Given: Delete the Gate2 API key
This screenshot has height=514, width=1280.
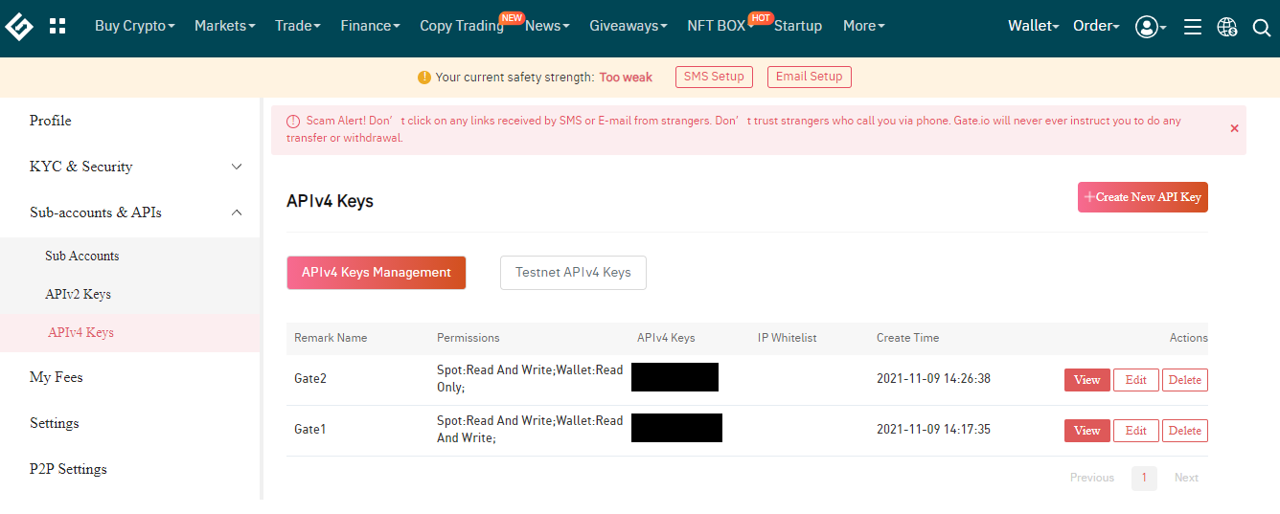Looking at the screenshot, I should click(1185, 380).
